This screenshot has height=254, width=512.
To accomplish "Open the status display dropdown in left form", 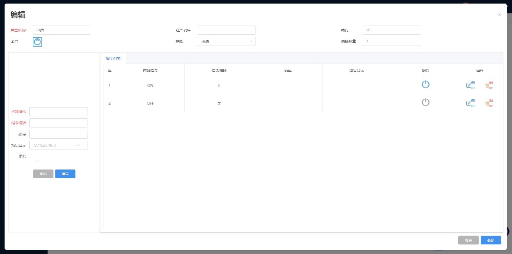I will pos(58,145).
